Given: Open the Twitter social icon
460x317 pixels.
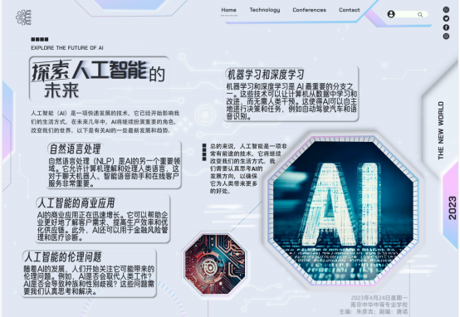Looking at the screenshot, I should click(x=446, y=18).
